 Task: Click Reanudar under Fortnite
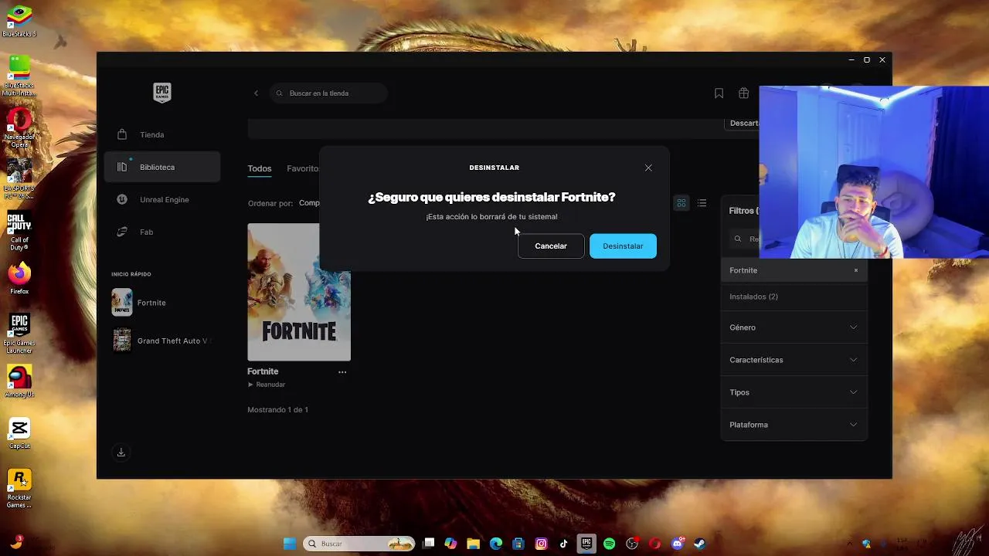click(267, 385)
